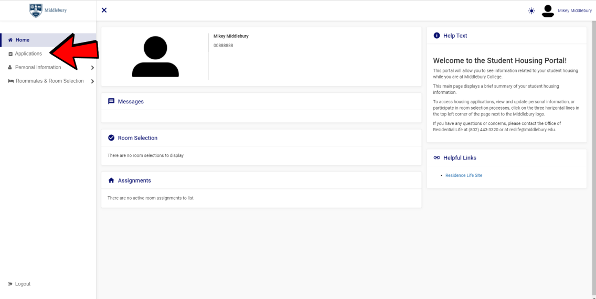Select Home in the sidebar
This screenshot has height=299, width=596.
tap(23, 40)
